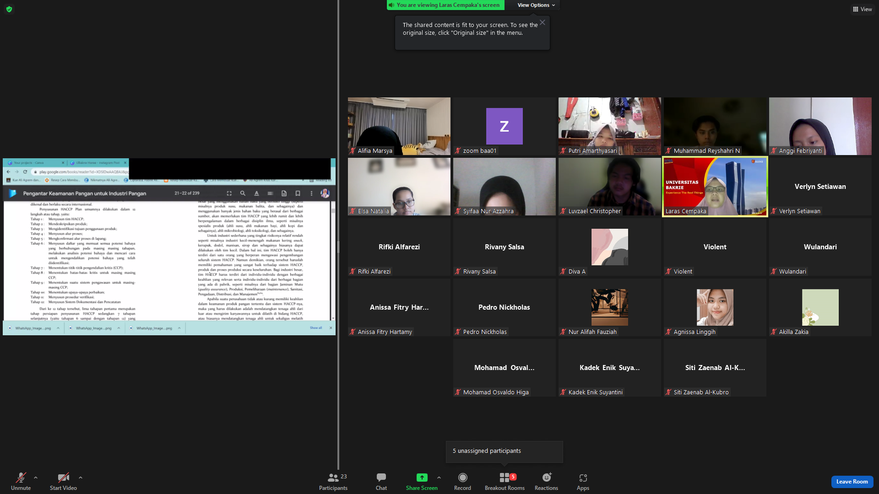Select Agnissa Linggih's participant tile
Viewport: 879px width, 494px height.
coord(715,307)
